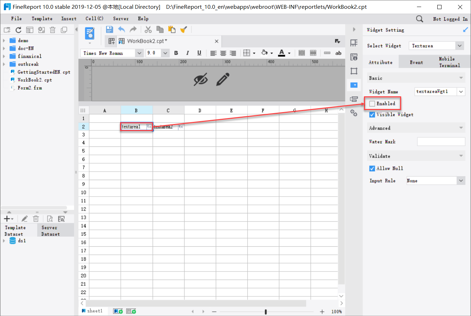Click the Undo button
Screen dimensions: 471x316
pyautogui.click(x=122, y=29)
